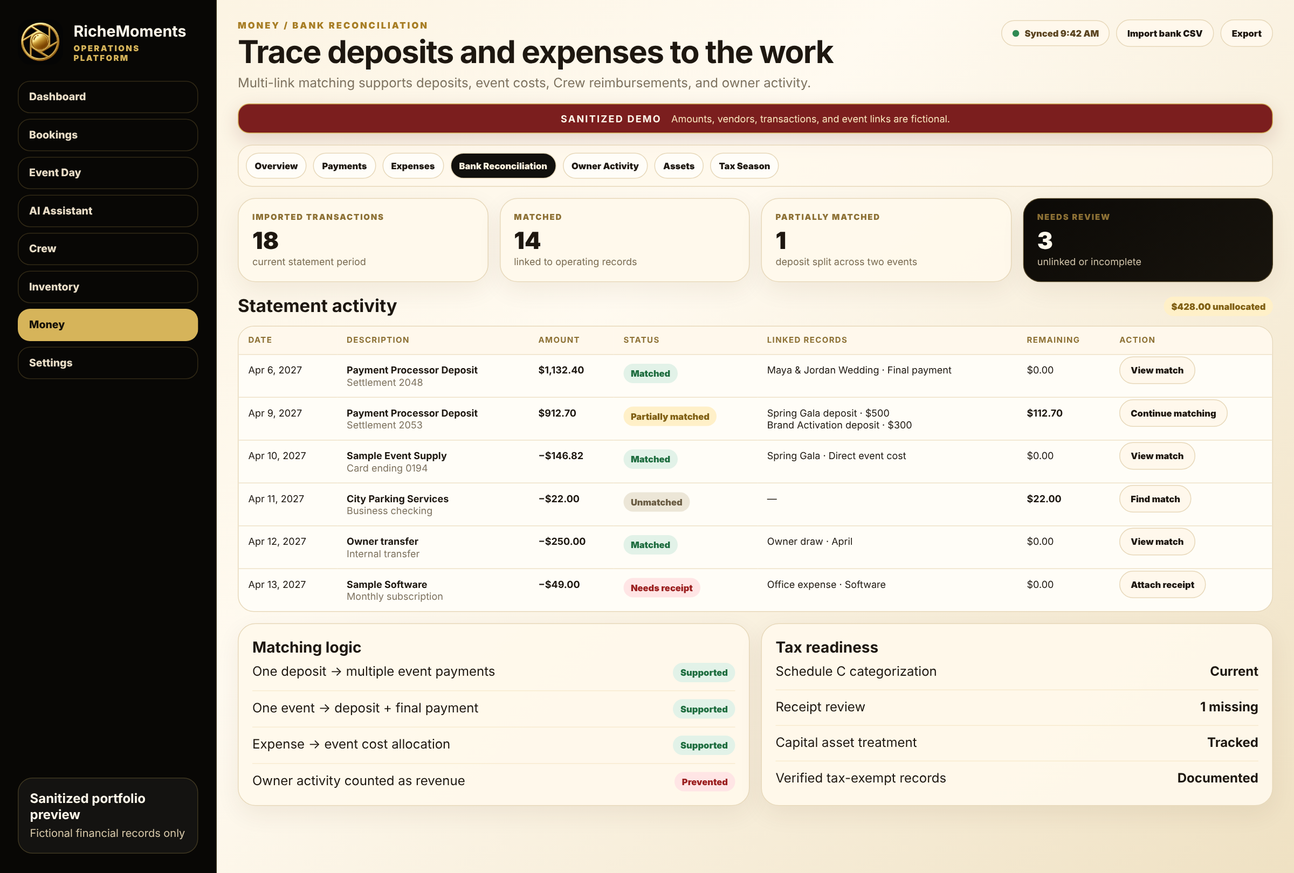Click Continue matching for Settlement 2053
The image size is (1294, 873).
[1173, 413]
